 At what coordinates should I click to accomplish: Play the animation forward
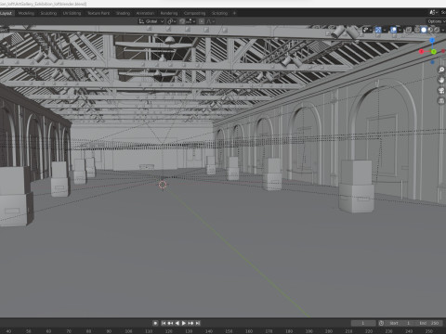pos(184,323)
